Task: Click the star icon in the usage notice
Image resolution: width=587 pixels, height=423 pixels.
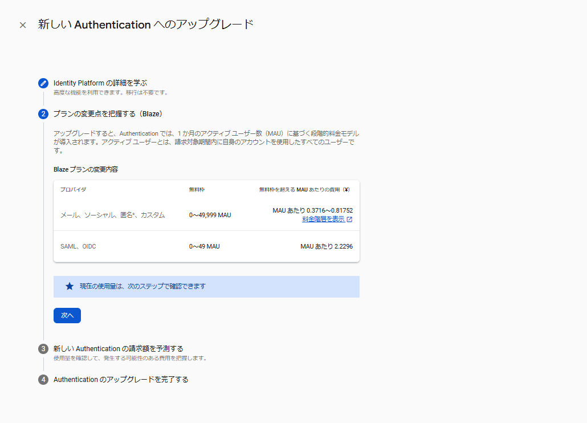Action: (70, 286)
